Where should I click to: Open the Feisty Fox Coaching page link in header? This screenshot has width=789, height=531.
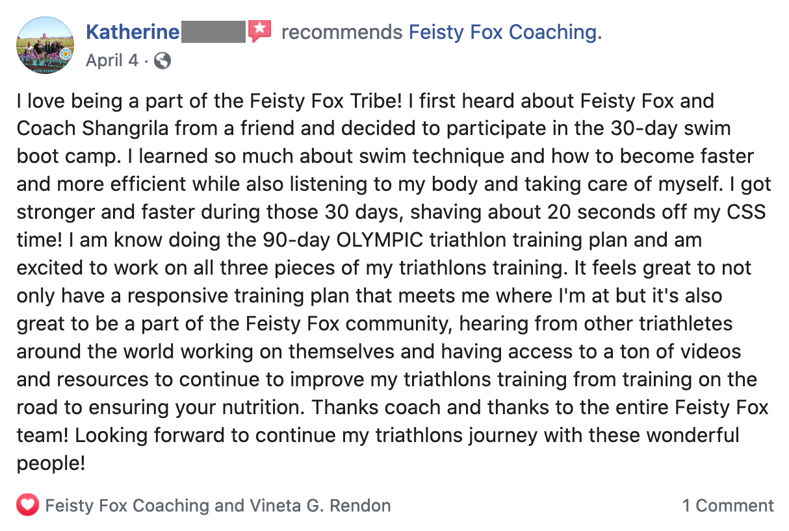coord(505,32)
